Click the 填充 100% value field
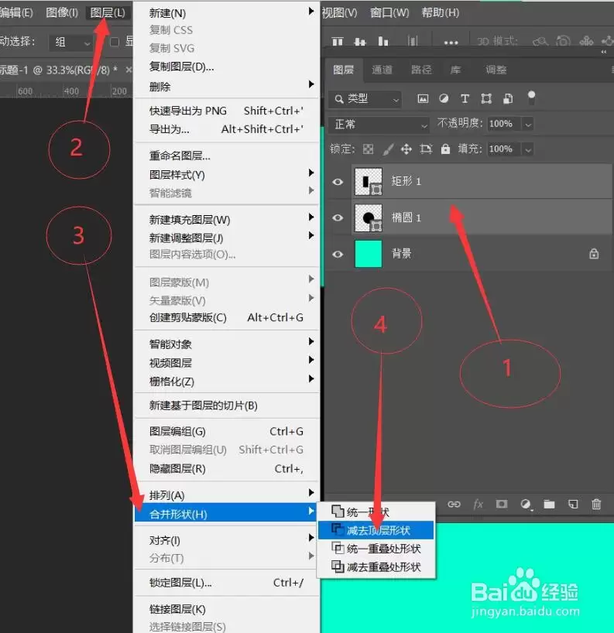Image resolution: width=614 pixels, height=633 pixels. (504, 149)
